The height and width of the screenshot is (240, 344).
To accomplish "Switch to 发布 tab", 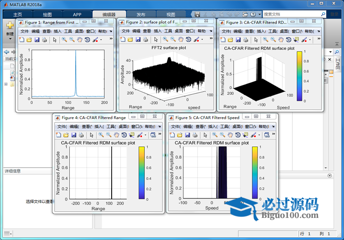I will pos(141,14).
